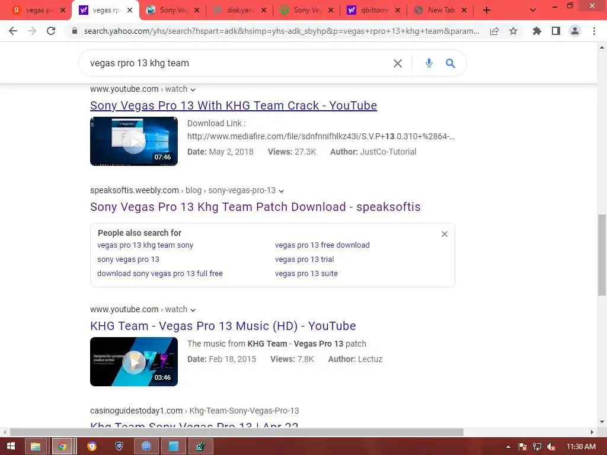Open 'Sony Vegas Pro 13 Khg Team Patch Download' link
The width and height of the screenshot is (607, 455).
coord(255,207)
